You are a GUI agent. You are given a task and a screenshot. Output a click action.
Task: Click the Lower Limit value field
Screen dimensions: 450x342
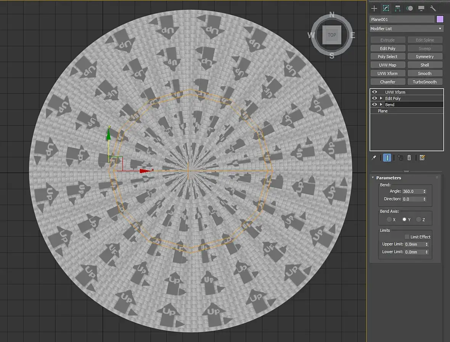point(415,252)
